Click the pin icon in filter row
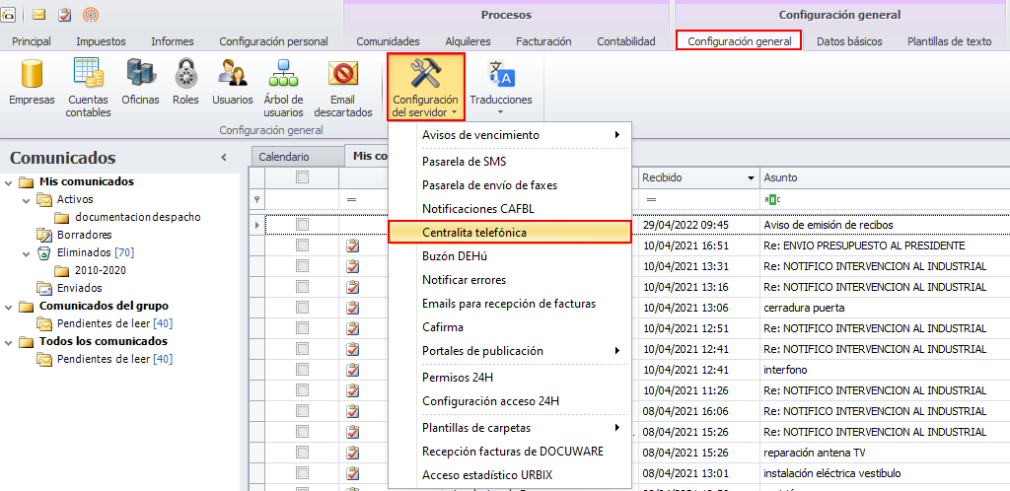1010x491 pixels. click(257, 199)
